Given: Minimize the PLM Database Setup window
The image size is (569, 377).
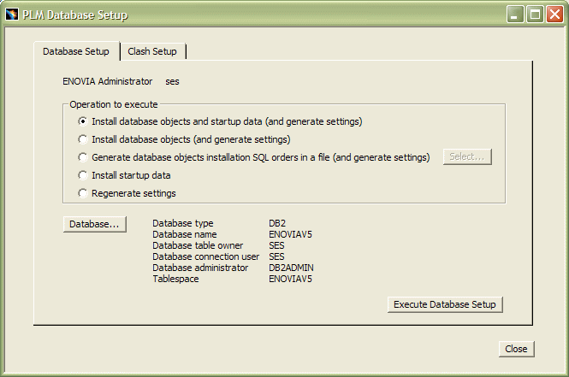Looking at the screenshot, I should point(515,15).
